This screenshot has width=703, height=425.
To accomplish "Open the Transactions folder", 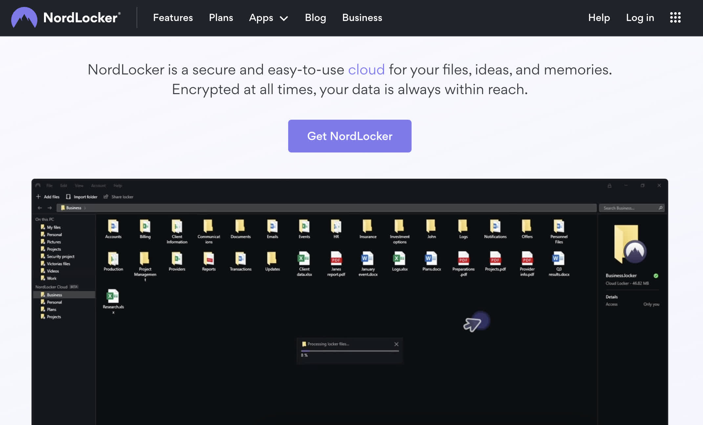I will click(241, 261).
